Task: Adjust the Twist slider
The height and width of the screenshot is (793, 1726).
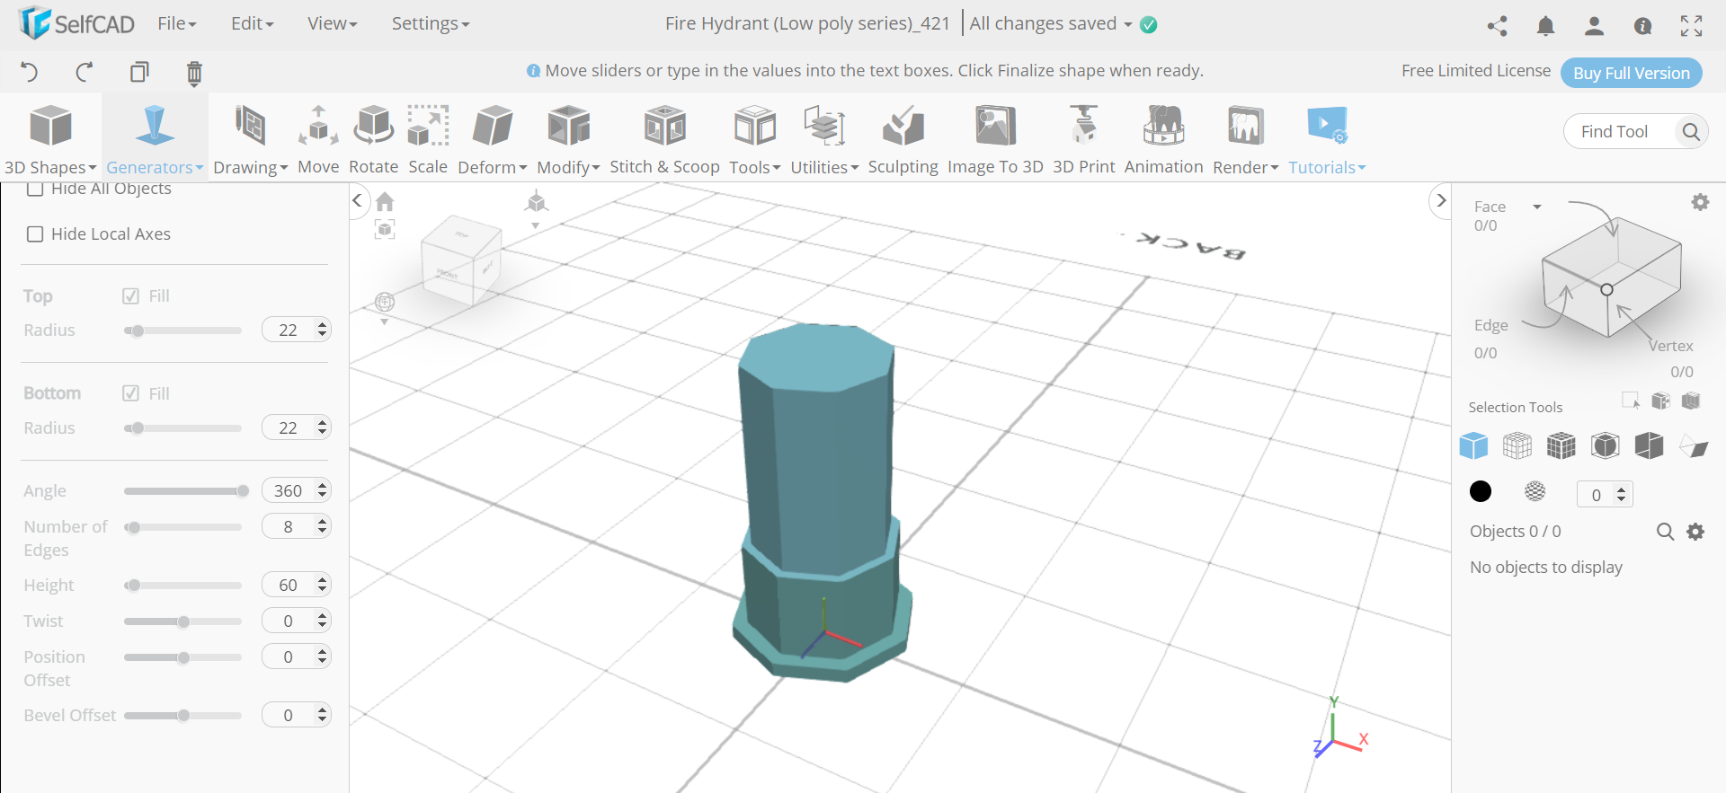Action: (182, 621)
